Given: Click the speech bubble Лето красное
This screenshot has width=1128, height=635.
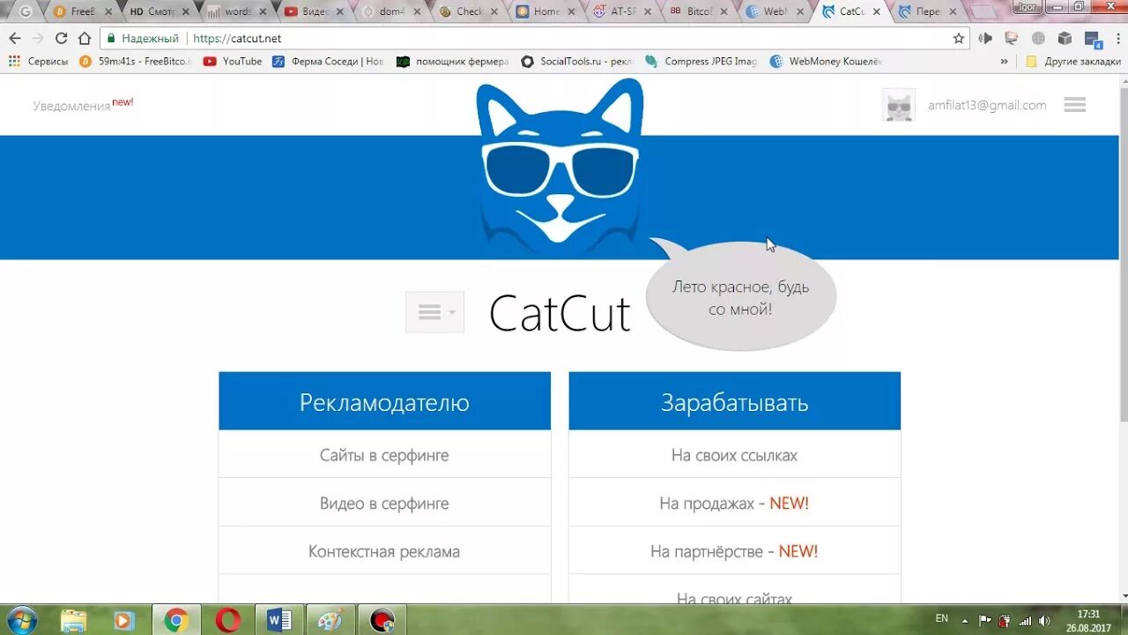Looking at the screenshot, I should (x=740, y=297).
